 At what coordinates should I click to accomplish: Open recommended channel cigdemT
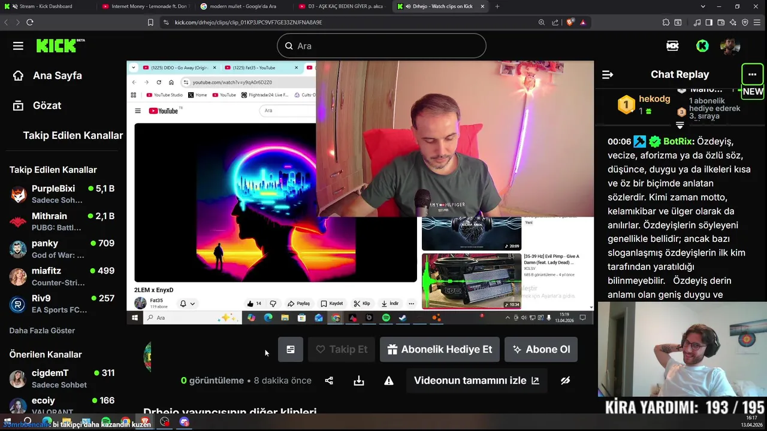click(x=63, y=378)
